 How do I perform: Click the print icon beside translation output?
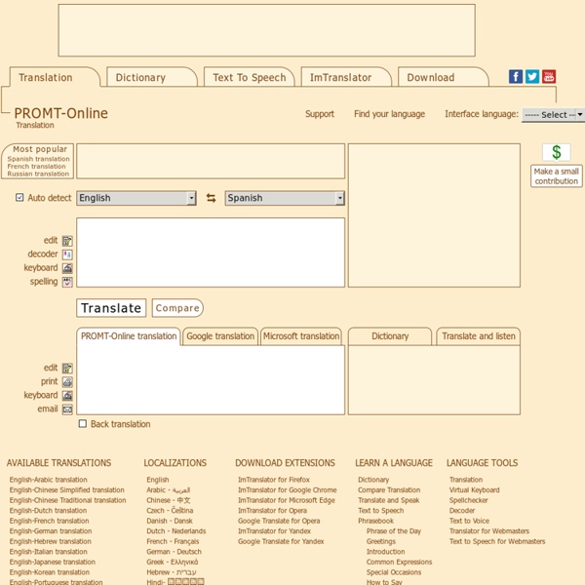(x=67, y=382)
